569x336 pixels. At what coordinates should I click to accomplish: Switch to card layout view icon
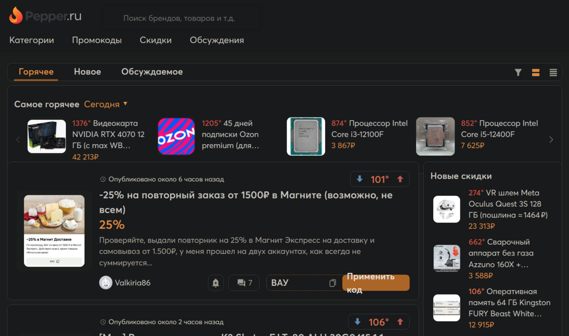click(536, 73)
